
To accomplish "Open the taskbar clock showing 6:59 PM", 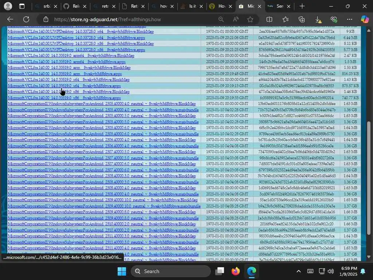I will pyautogui.click(x=348, y=271).
